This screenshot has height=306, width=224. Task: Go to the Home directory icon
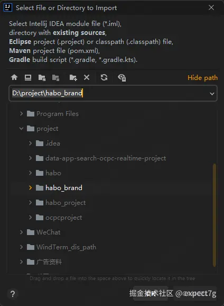[x=14, y=77]
